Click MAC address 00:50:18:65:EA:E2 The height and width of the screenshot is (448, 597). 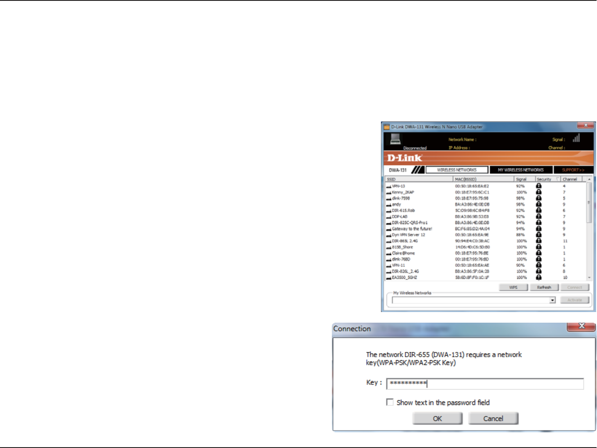[x=472, y=186]
